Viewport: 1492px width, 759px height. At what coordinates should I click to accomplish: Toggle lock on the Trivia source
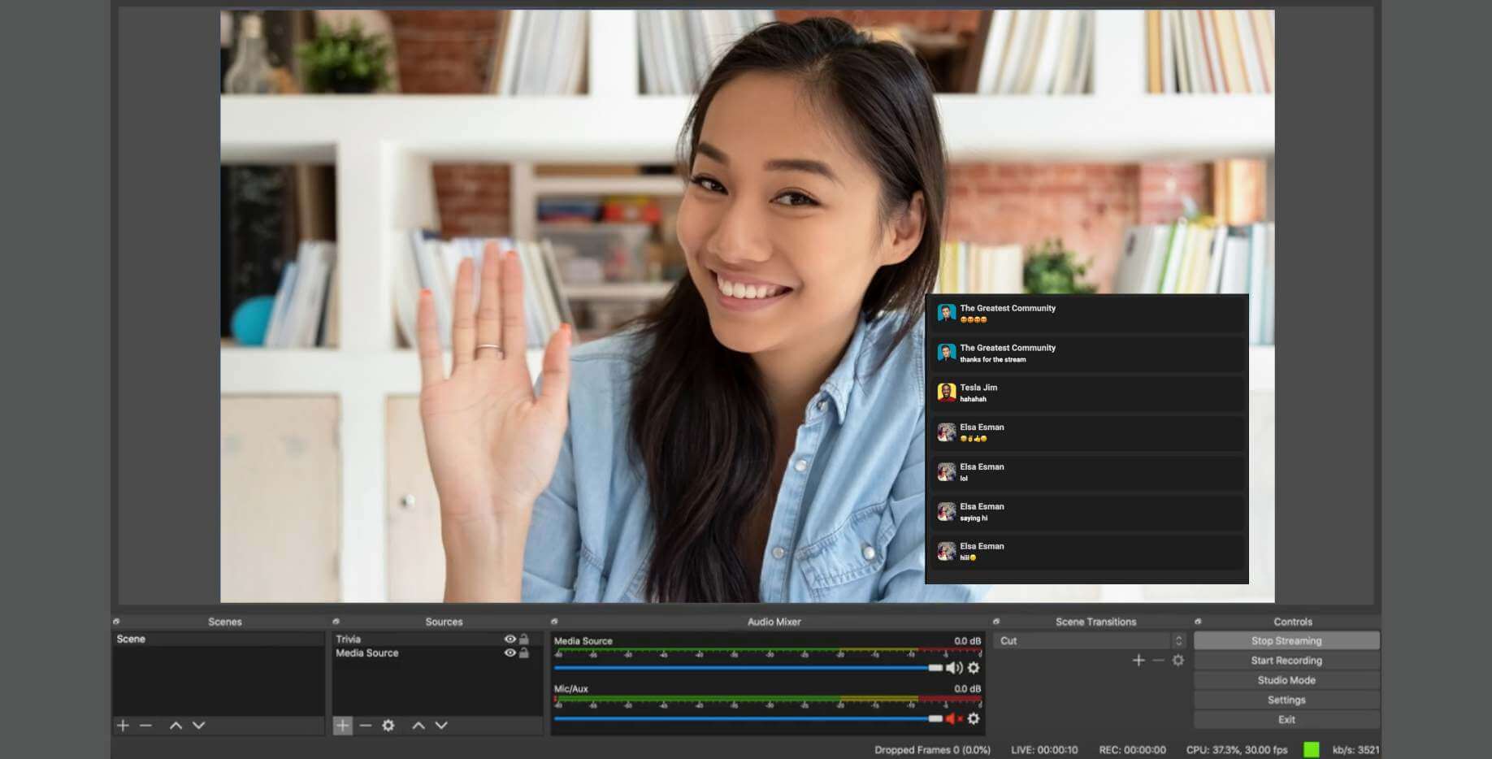[524, 640]
